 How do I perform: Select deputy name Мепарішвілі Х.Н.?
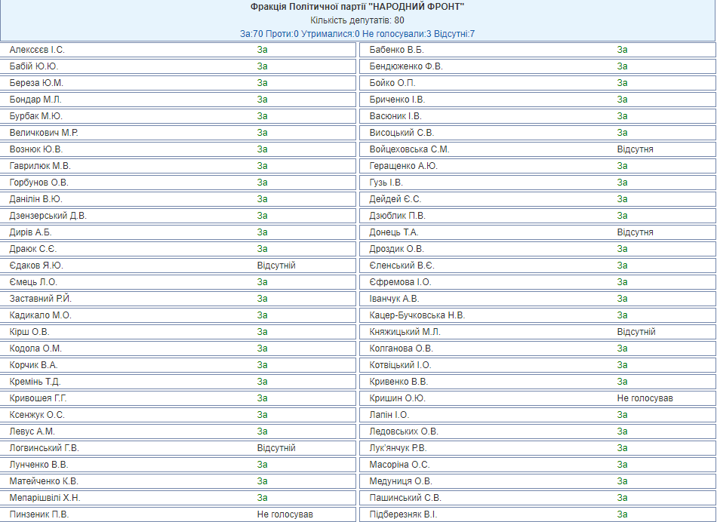[x=45, y=498]
